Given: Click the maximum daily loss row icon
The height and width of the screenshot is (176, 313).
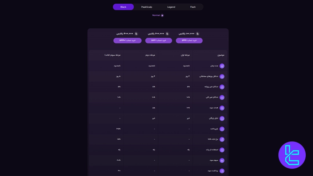Looking at the screenshot, I should pos(222,87).
